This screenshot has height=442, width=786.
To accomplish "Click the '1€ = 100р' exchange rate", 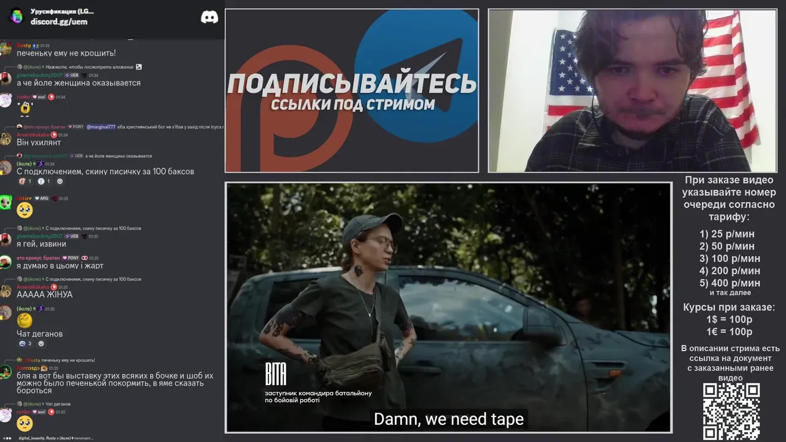I will (729, 332).
